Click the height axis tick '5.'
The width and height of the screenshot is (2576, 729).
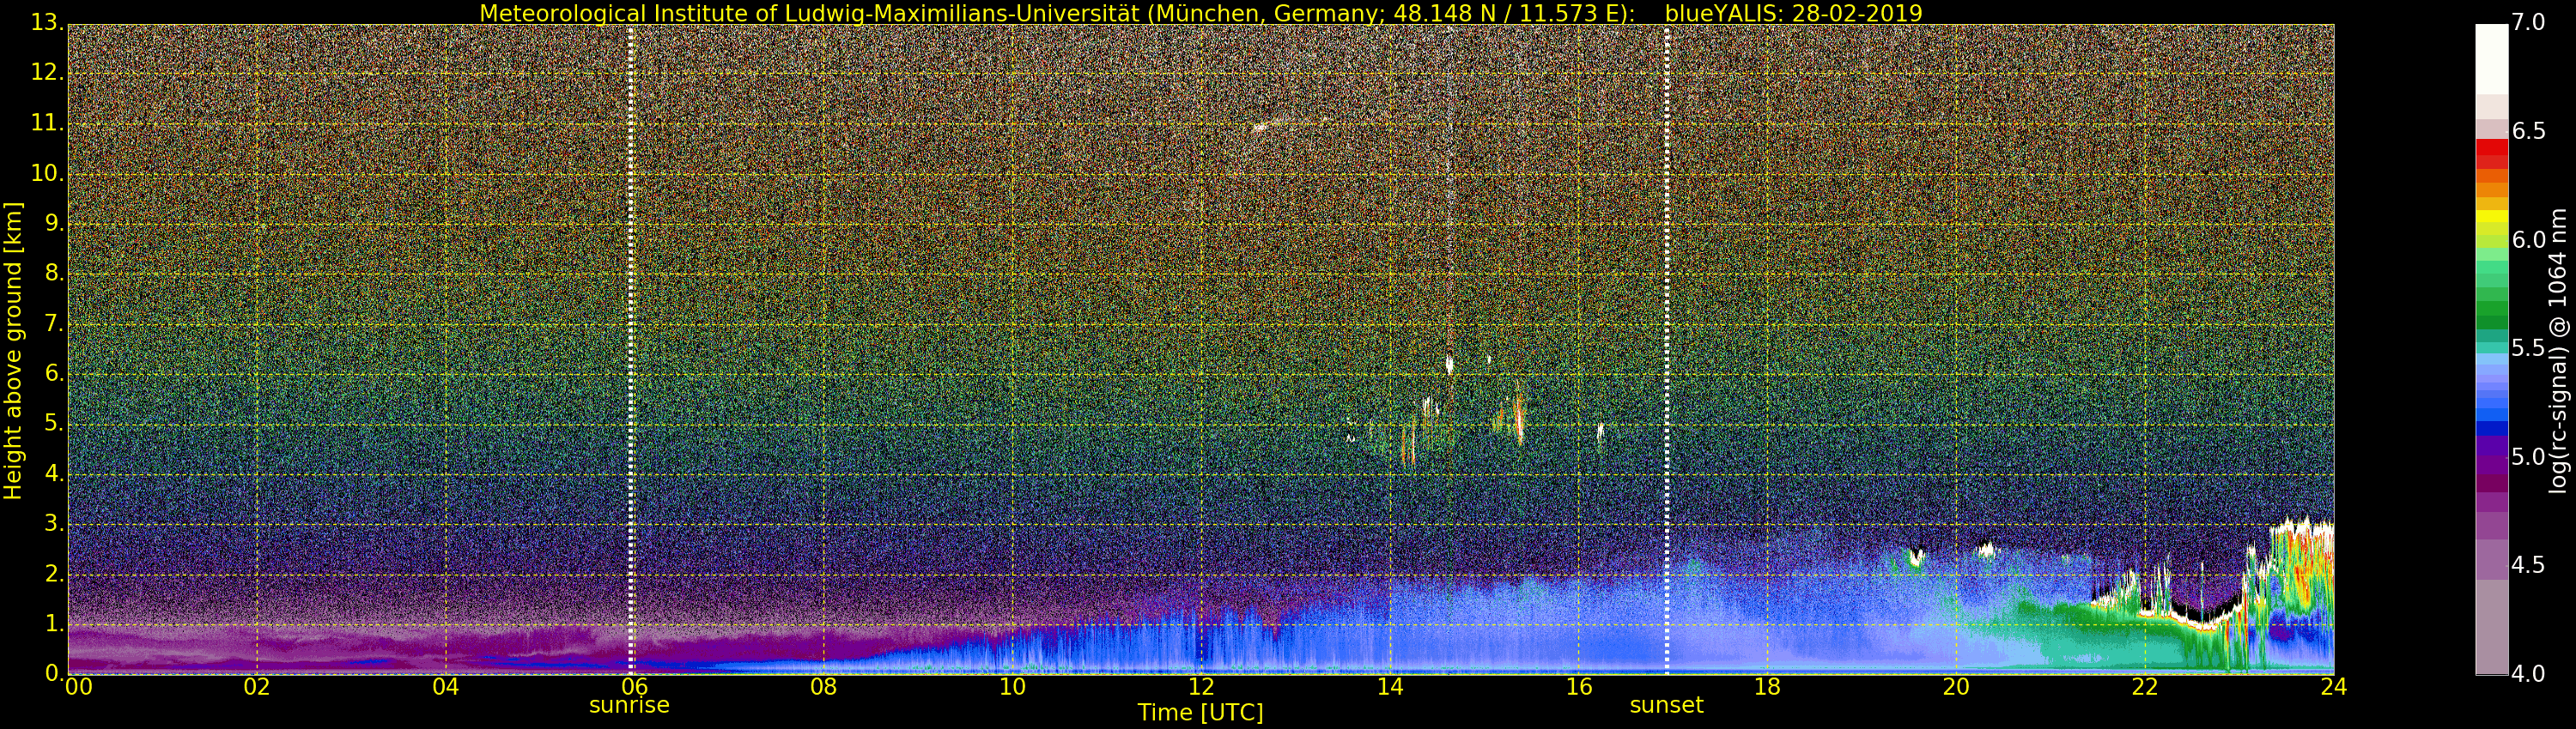54,424
